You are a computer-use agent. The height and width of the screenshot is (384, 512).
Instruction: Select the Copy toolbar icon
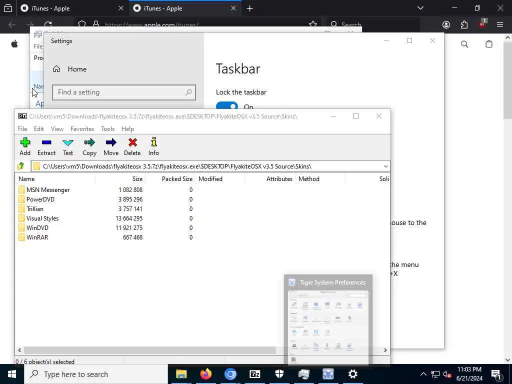click(x=89, y=146)
